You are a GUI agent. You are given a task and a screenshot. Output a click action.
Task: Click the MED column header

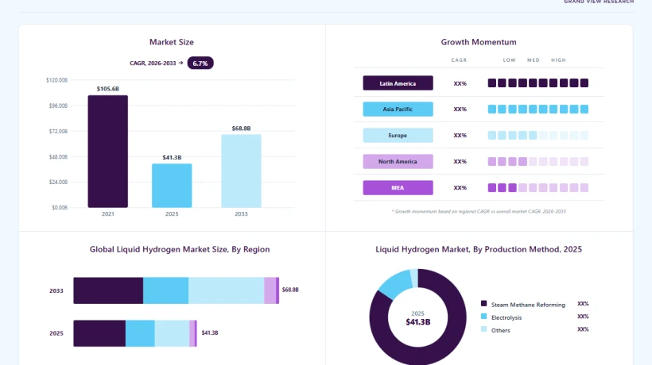tap(533, 60)
